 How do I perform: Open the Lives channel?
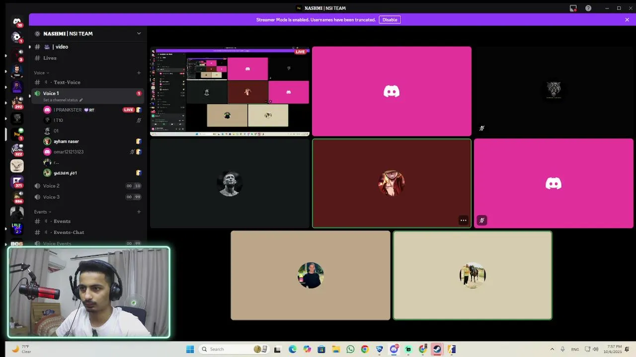click(x=87, y=58)
